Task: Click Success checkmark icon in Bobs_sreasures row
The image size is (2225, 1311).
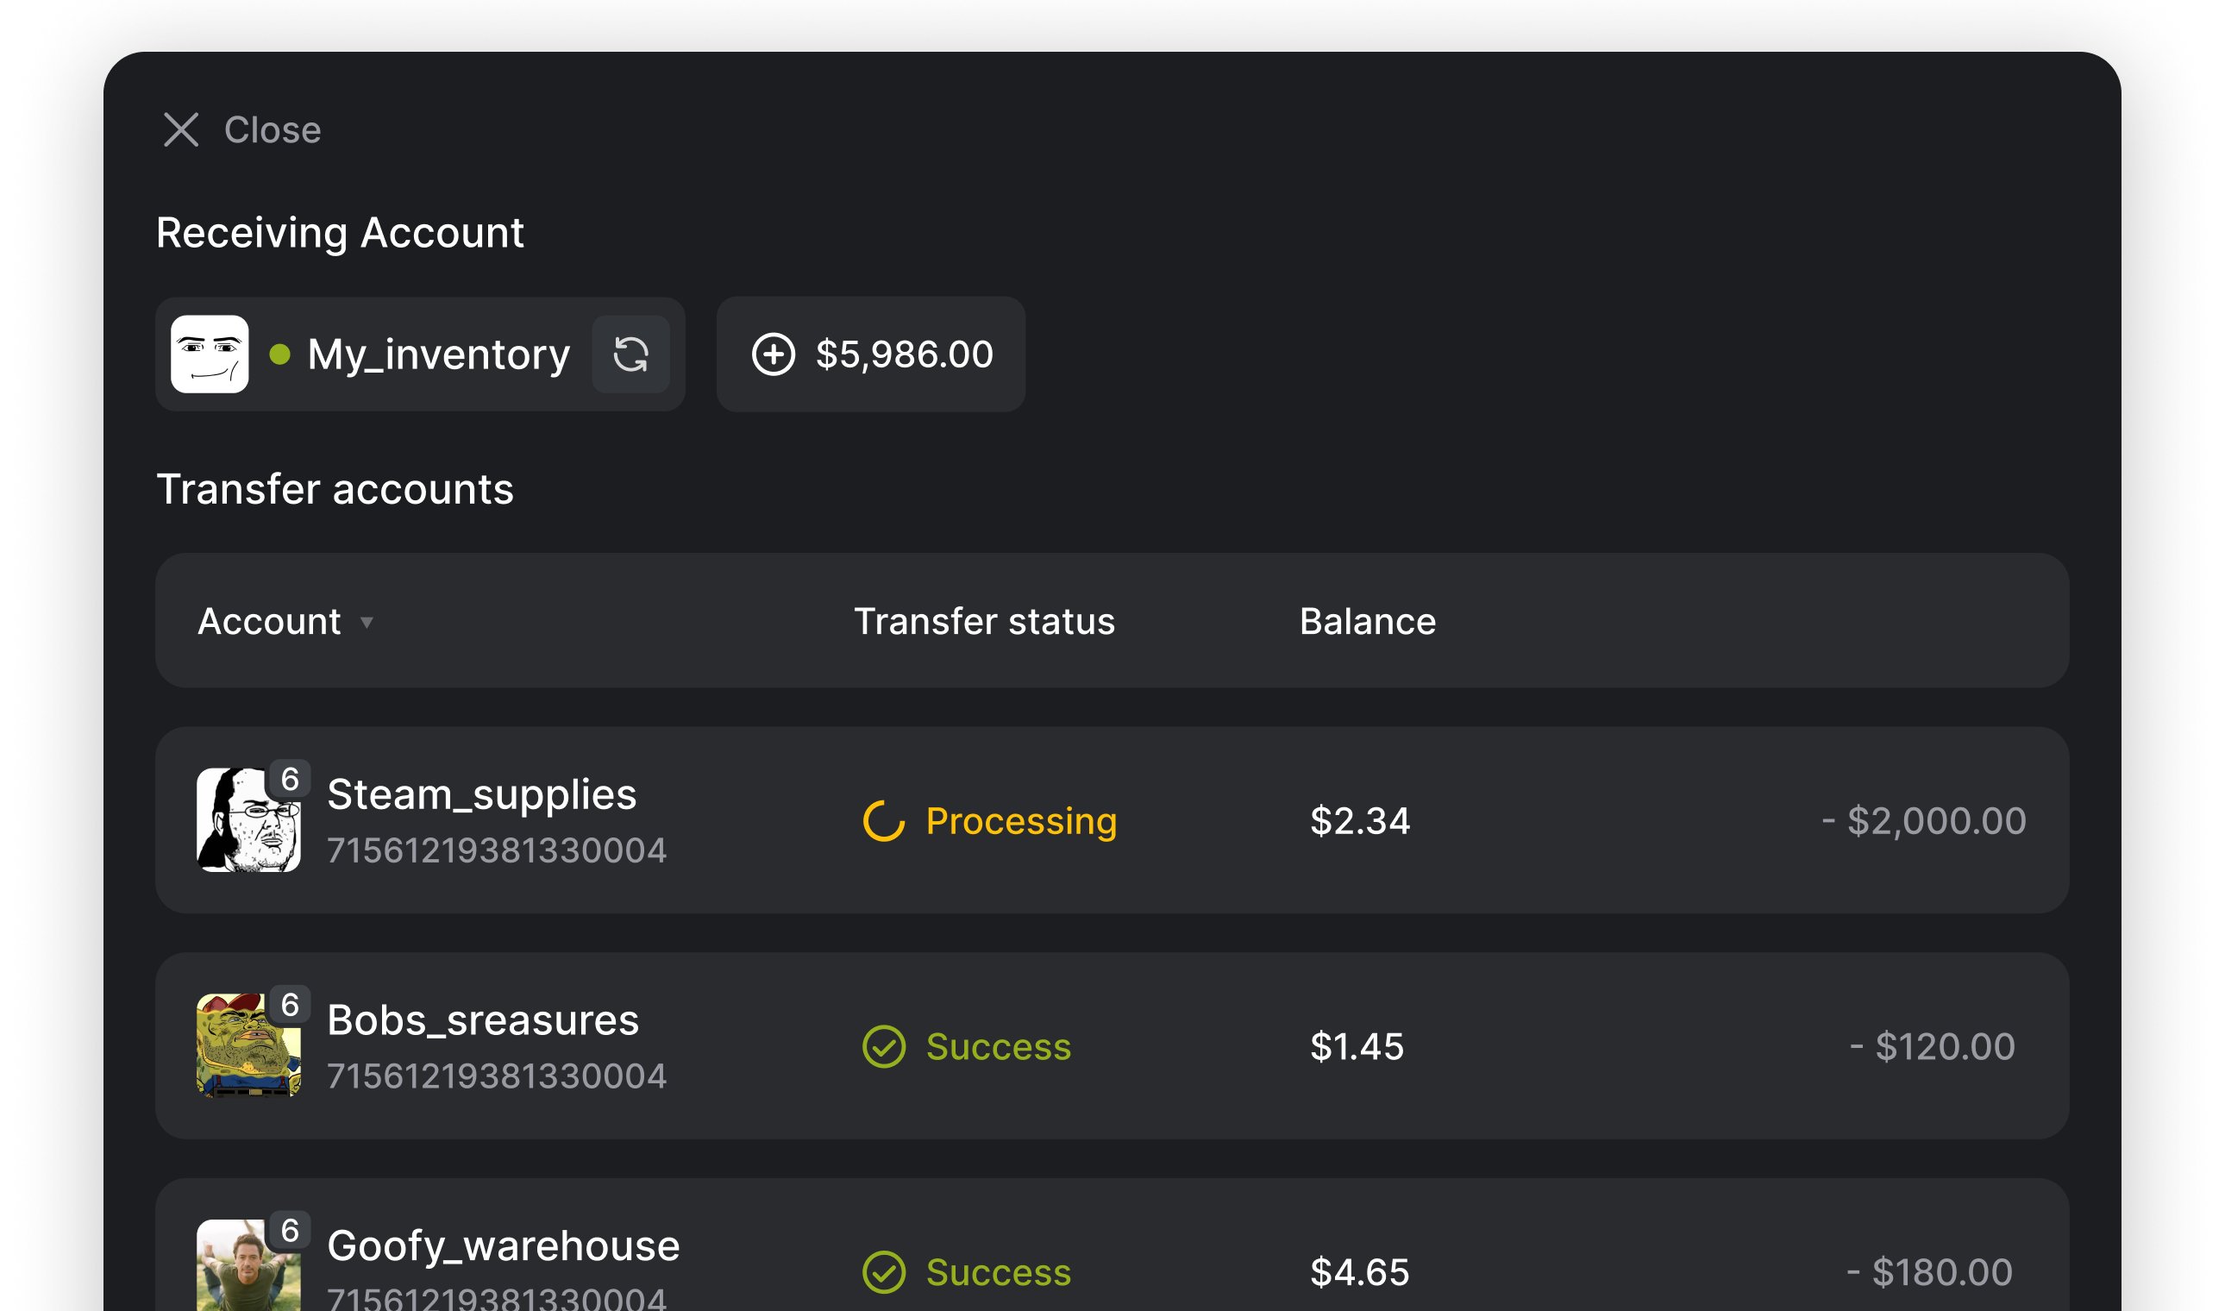Action: (x=883, y=1047)
